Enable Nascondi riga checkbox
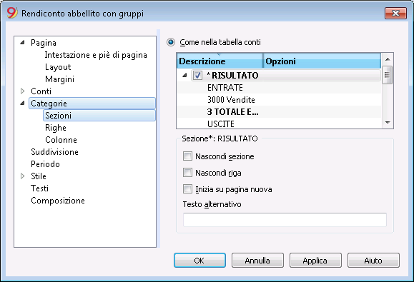 point(187,173)
